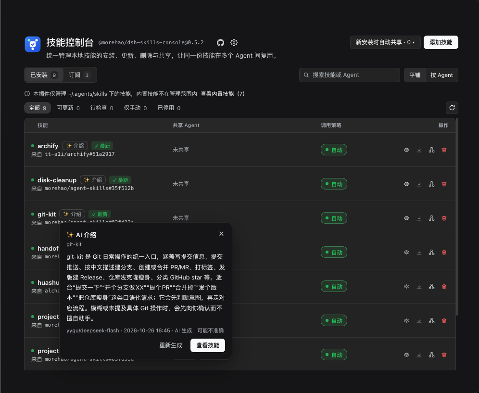The image size is (479, 393).
Task: Share git-kit skill with agents icon
Action: point(432,218)
